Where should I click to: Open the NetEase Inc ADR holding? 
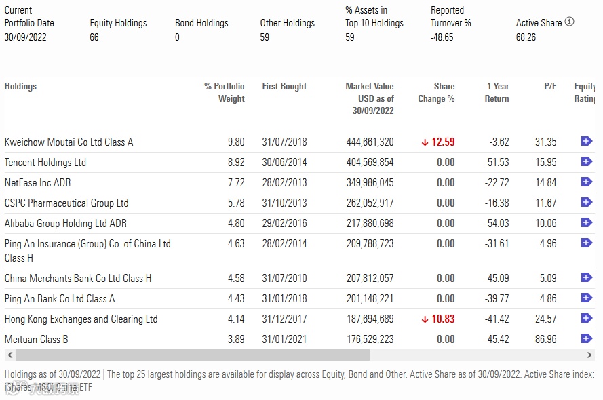point(38,183)
